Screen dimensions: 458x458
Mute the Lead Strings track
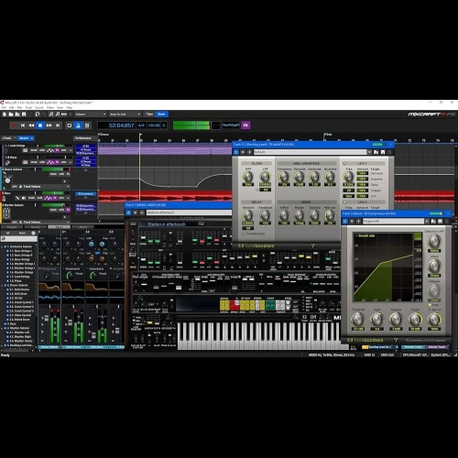click(x=34, y=150)
